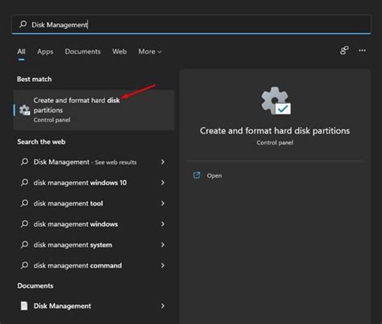Click Open in the preview pane
382x324 pixels.
pos(214,176)
